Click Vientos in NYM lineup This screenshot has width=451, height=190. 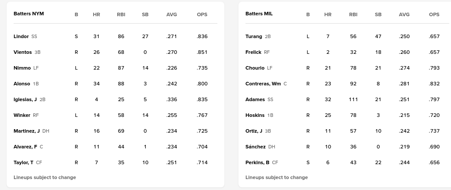22,52
